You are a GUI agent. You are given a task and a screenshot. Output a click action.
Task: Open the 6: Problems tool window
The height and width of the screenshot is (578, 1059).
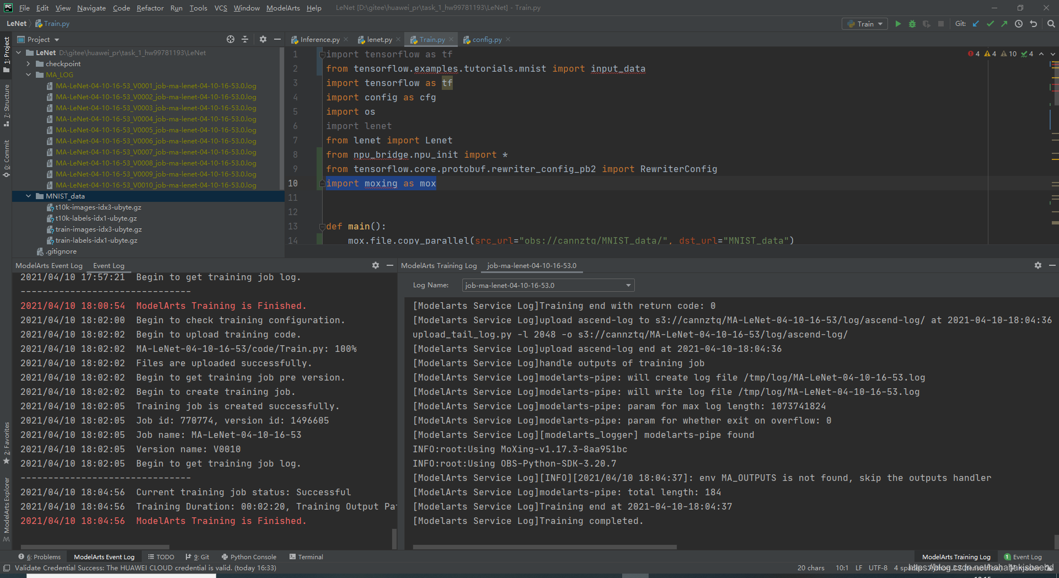(40, 557)
